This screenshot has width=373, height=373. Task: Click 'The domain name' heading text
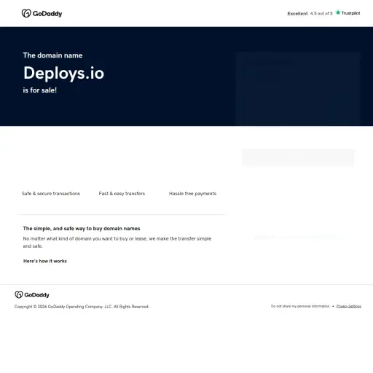coord(52,55)
